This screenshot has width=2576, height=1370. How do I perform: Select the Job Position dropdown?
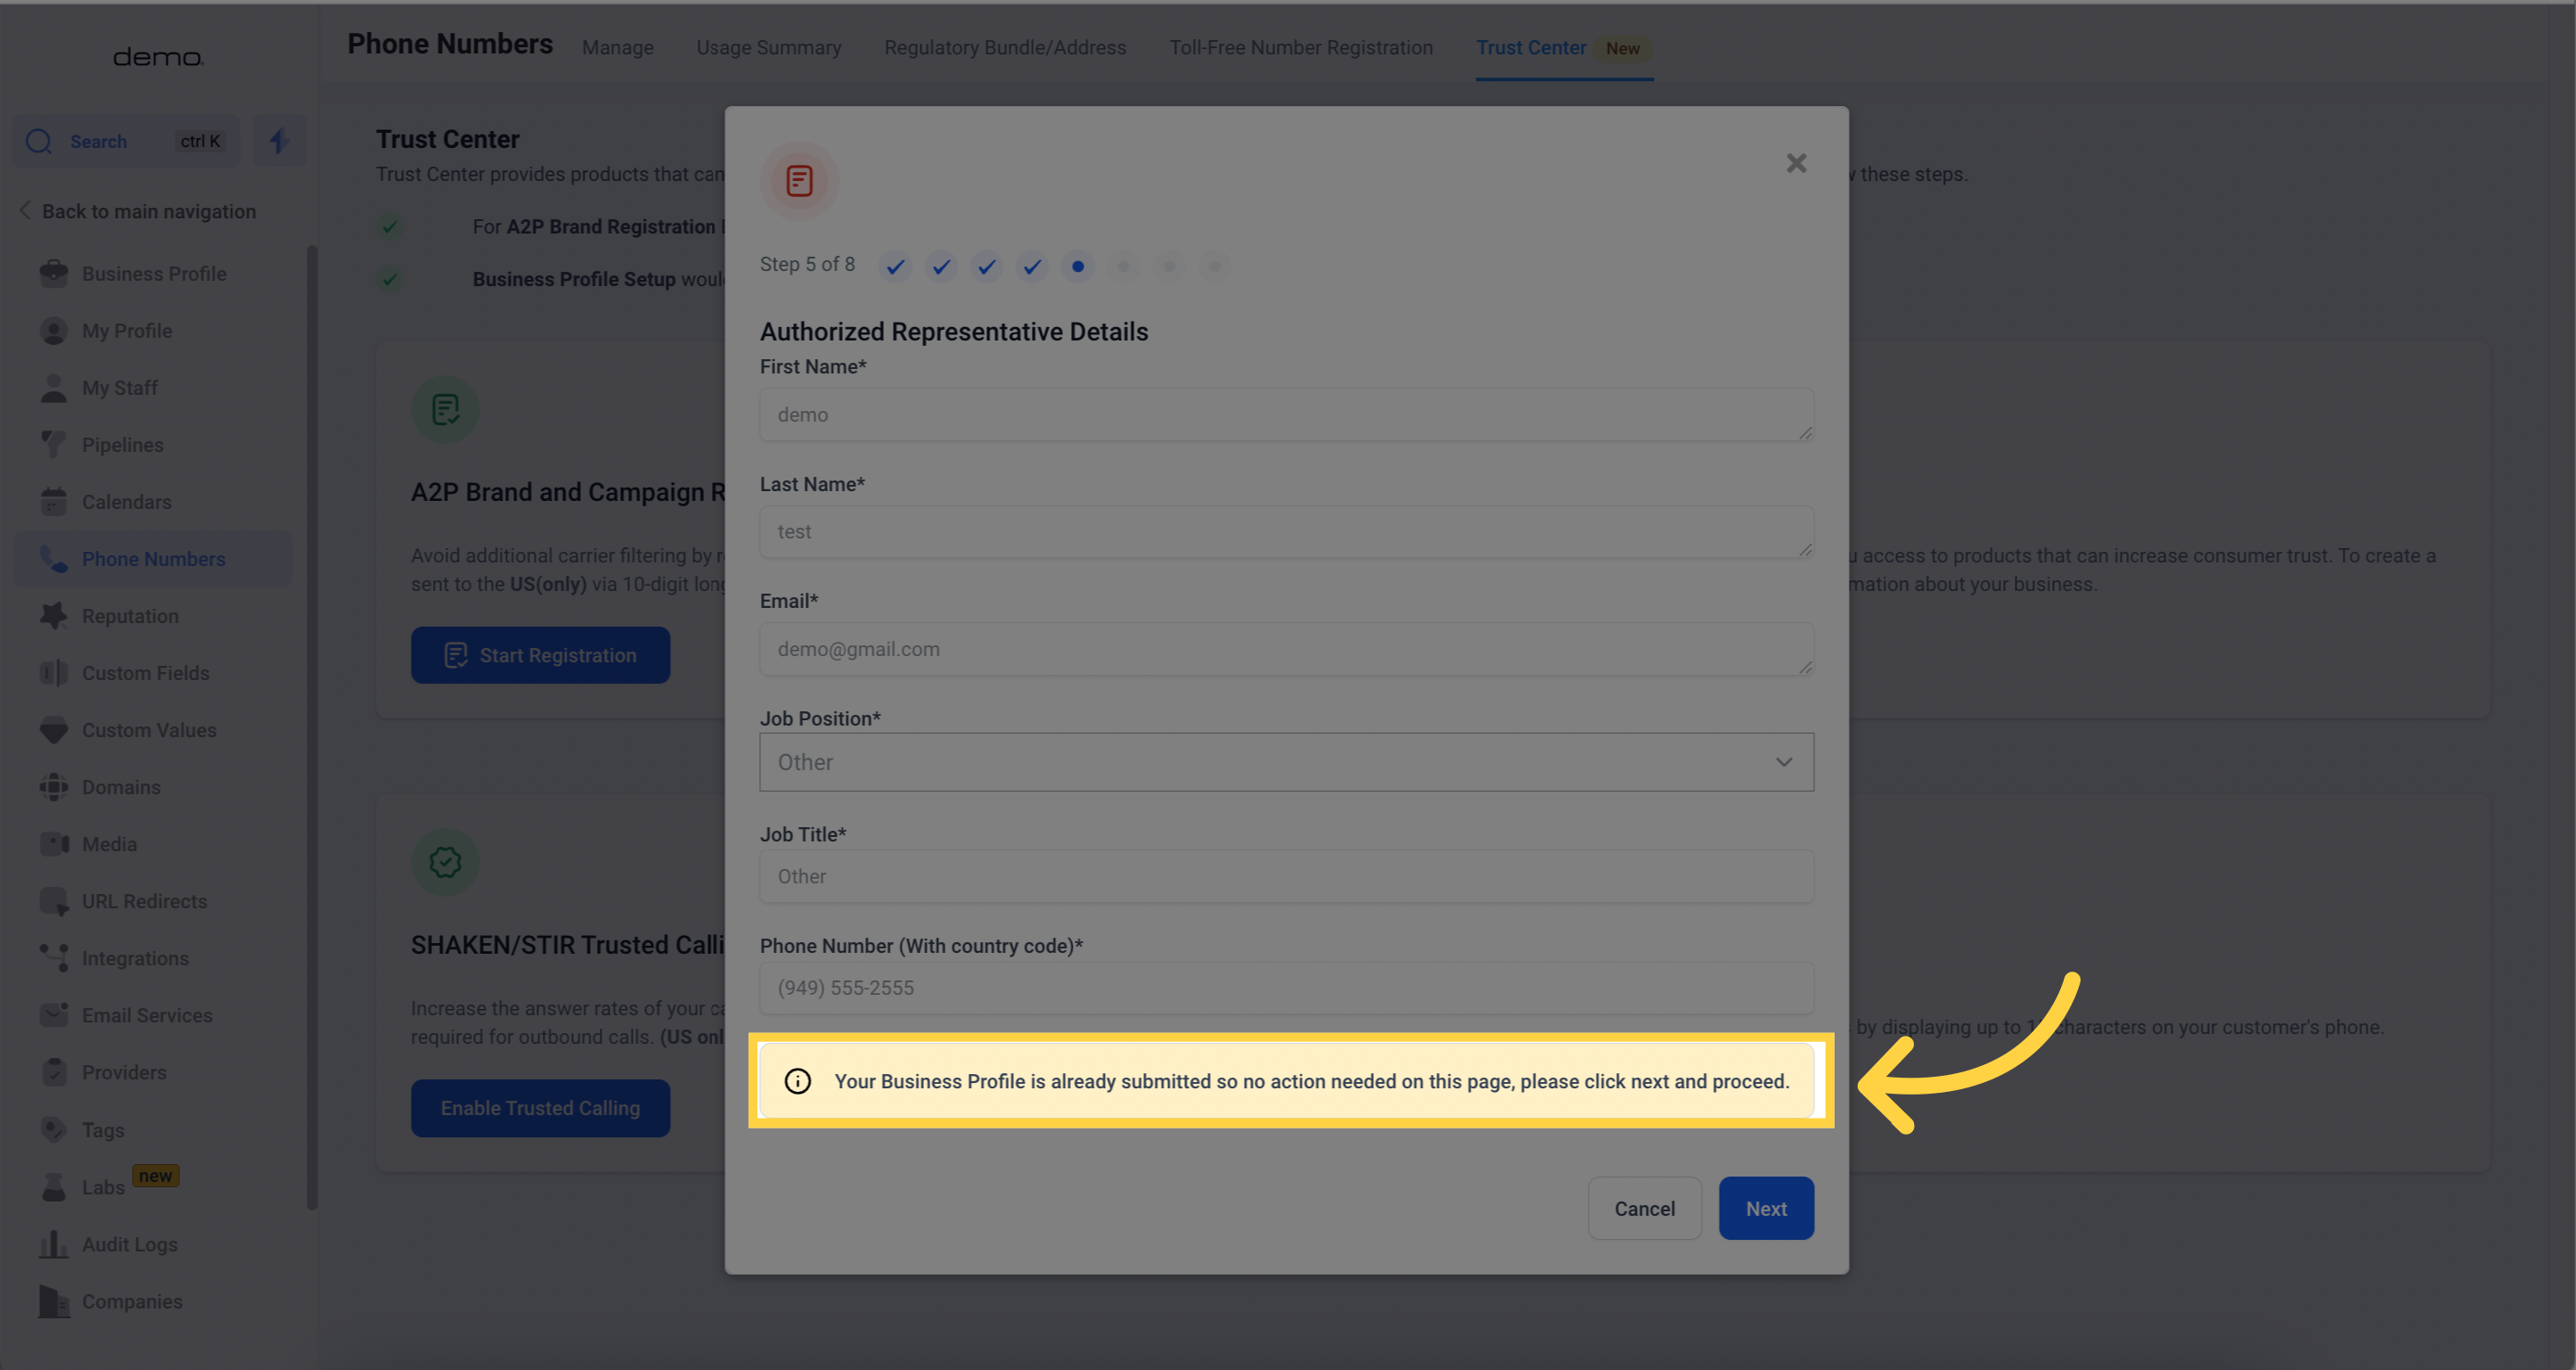pos(1287,762)
